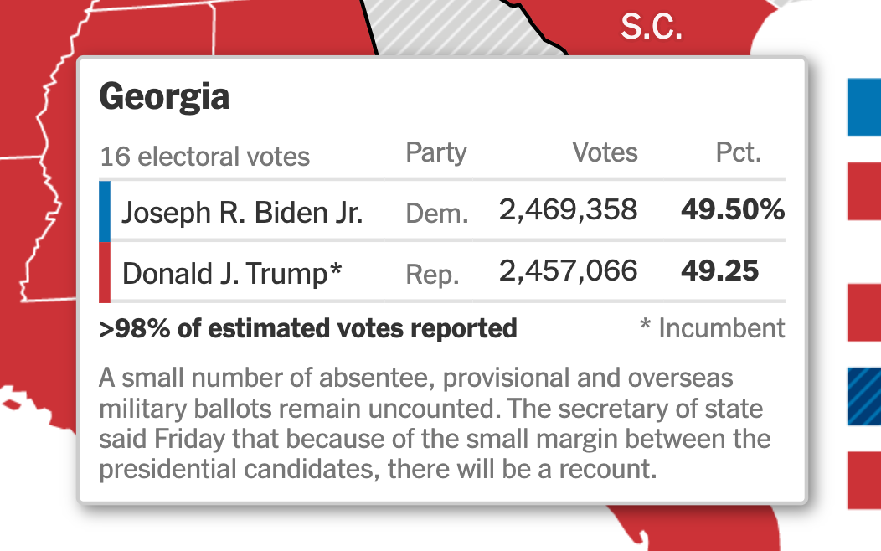
Task: Select the Donald J. Trump name
Action: (232, 274)
